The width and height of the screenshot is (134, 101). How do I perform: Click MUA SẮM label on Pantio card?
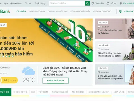point(105,72)
